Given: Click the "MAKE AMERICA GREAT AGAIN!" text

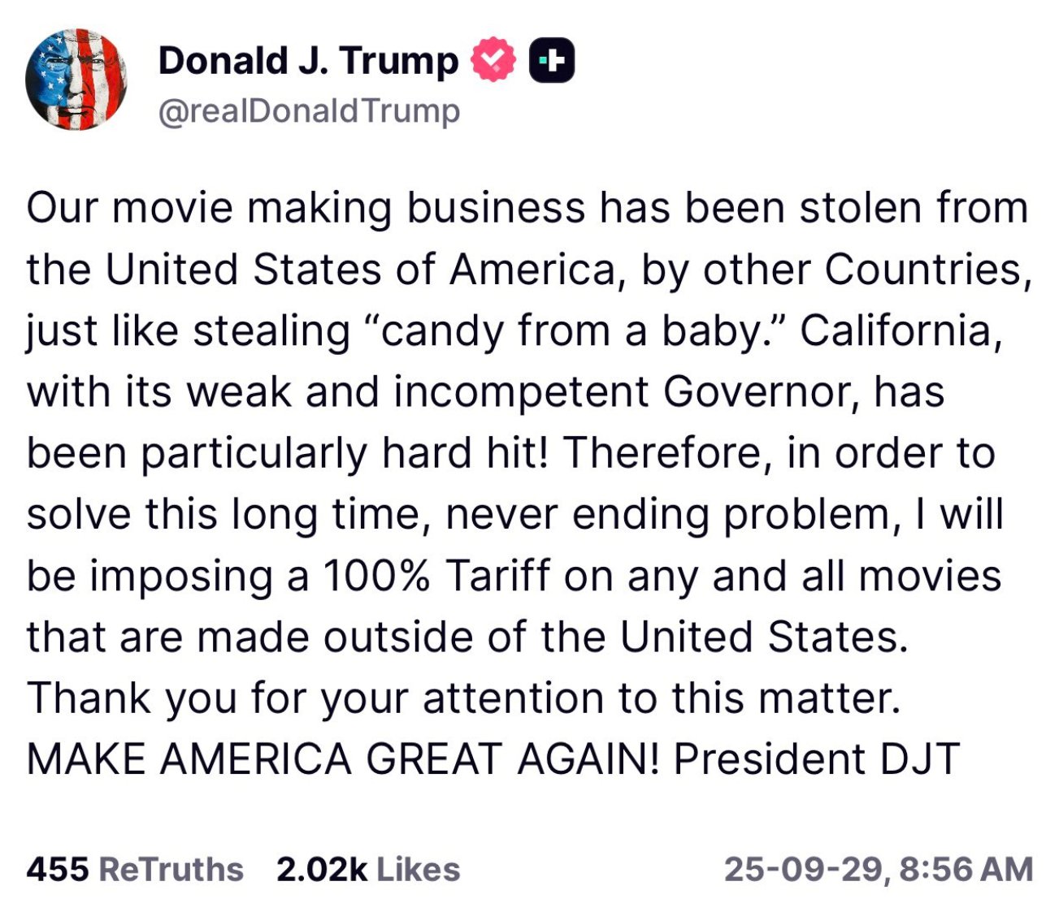Looking at the screenshot, I should 343,759.
